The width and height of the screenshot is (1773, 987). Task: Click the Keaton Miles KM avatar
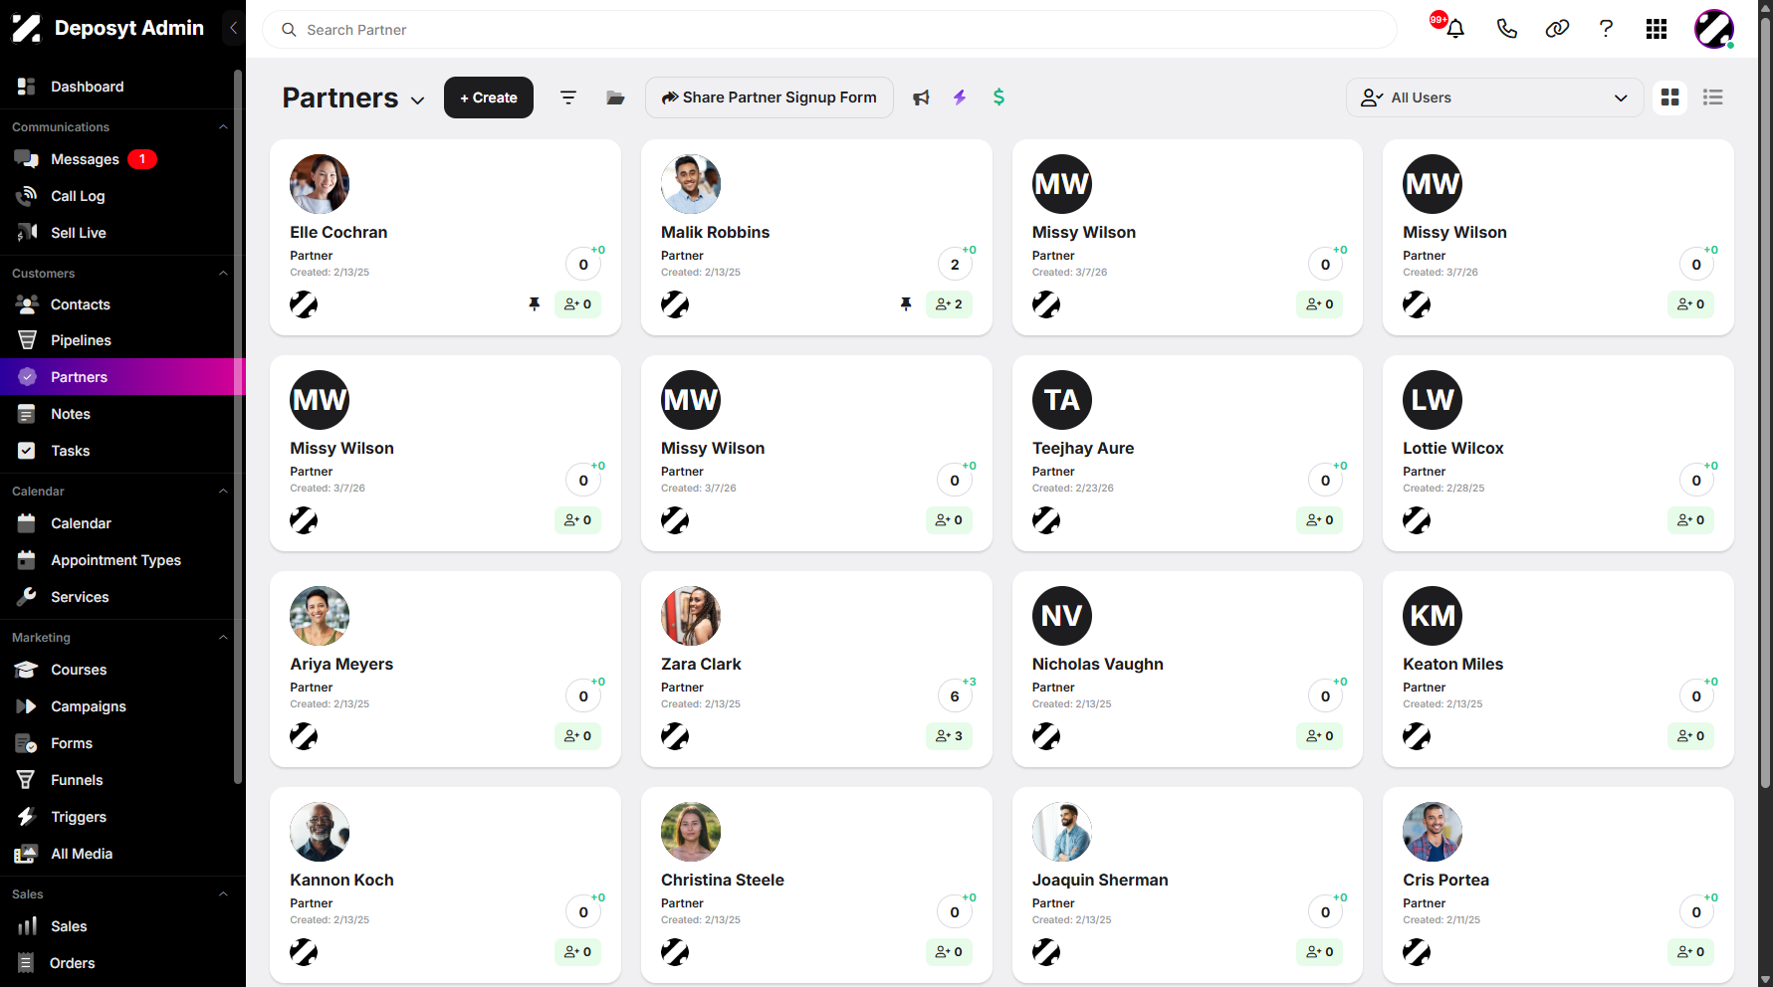(x=1433, y=616)
